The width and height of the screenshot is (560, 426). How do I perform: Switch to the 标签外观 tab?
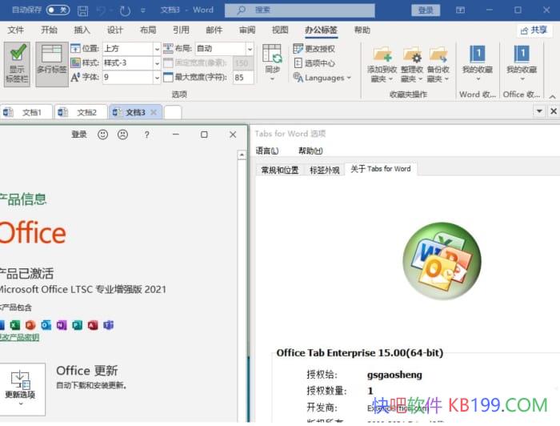pos(324,170)
